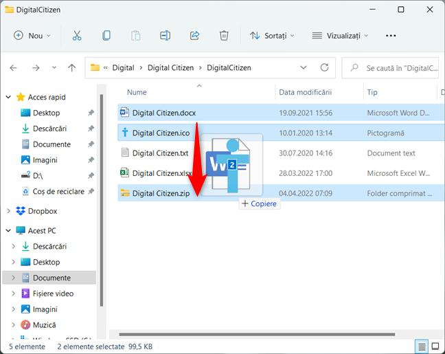Image resolution: width=445 pixels, height=354 pixels.
Task: Open Fișiere video under Acest PC
Action: click(53, 294)
